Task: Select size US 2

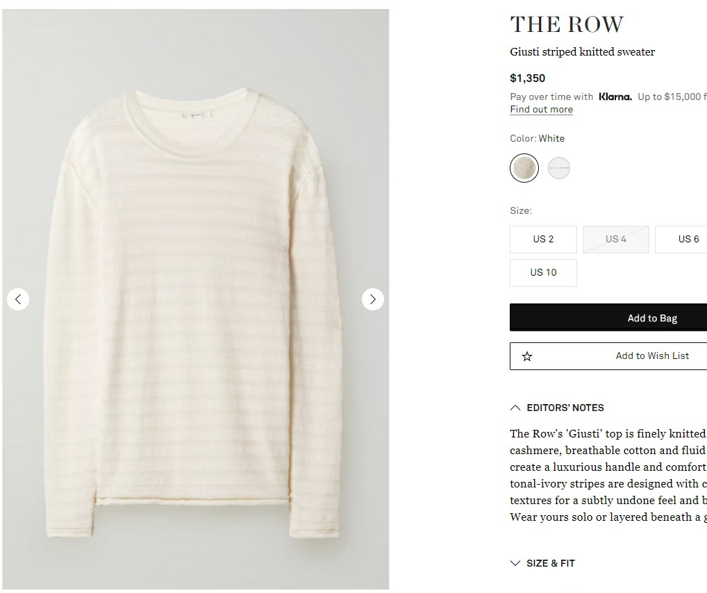Action: 543,240
